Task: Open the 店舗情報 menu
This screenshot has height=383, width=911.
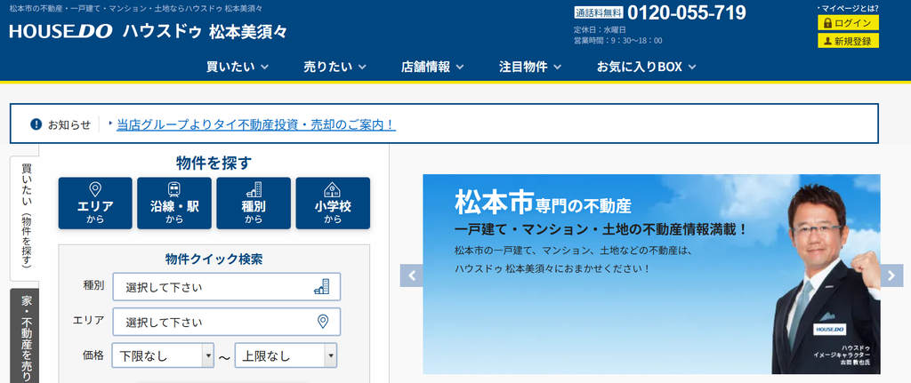Action: point(432,67)
